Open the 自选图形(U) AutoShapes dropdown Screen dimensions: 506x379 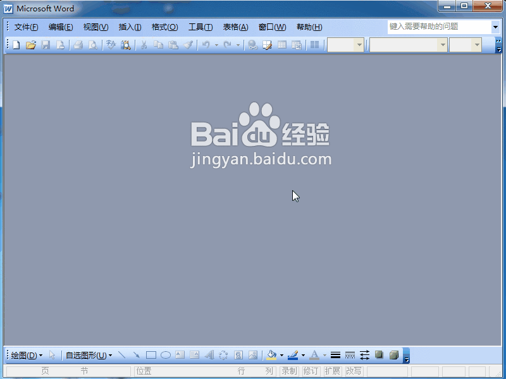[x=89, y=355]
